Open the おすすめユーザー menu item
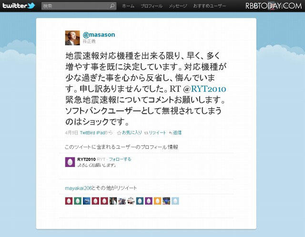The width and height of the screenshot is (305, 237). 210,6
